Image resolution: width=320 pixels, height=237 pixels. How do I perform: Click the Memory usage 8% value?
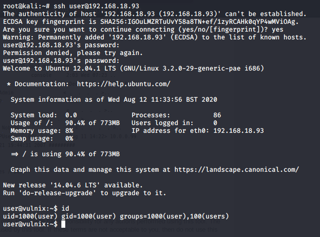[69, 130]
